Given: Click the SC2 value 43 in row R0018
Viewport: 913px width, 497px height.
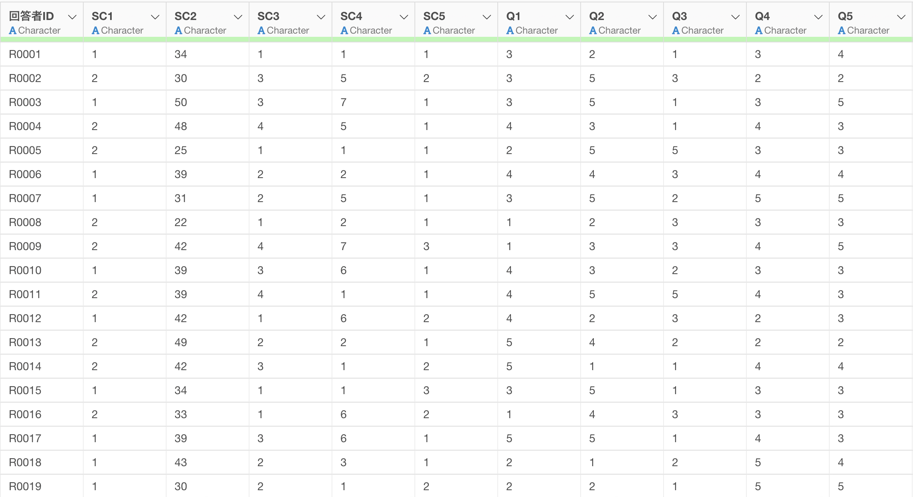Looking at the screenshot, I should tap(181, 463).
